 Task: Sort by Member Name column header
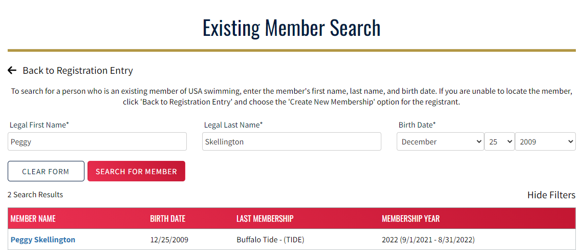(x=33, y=219)
